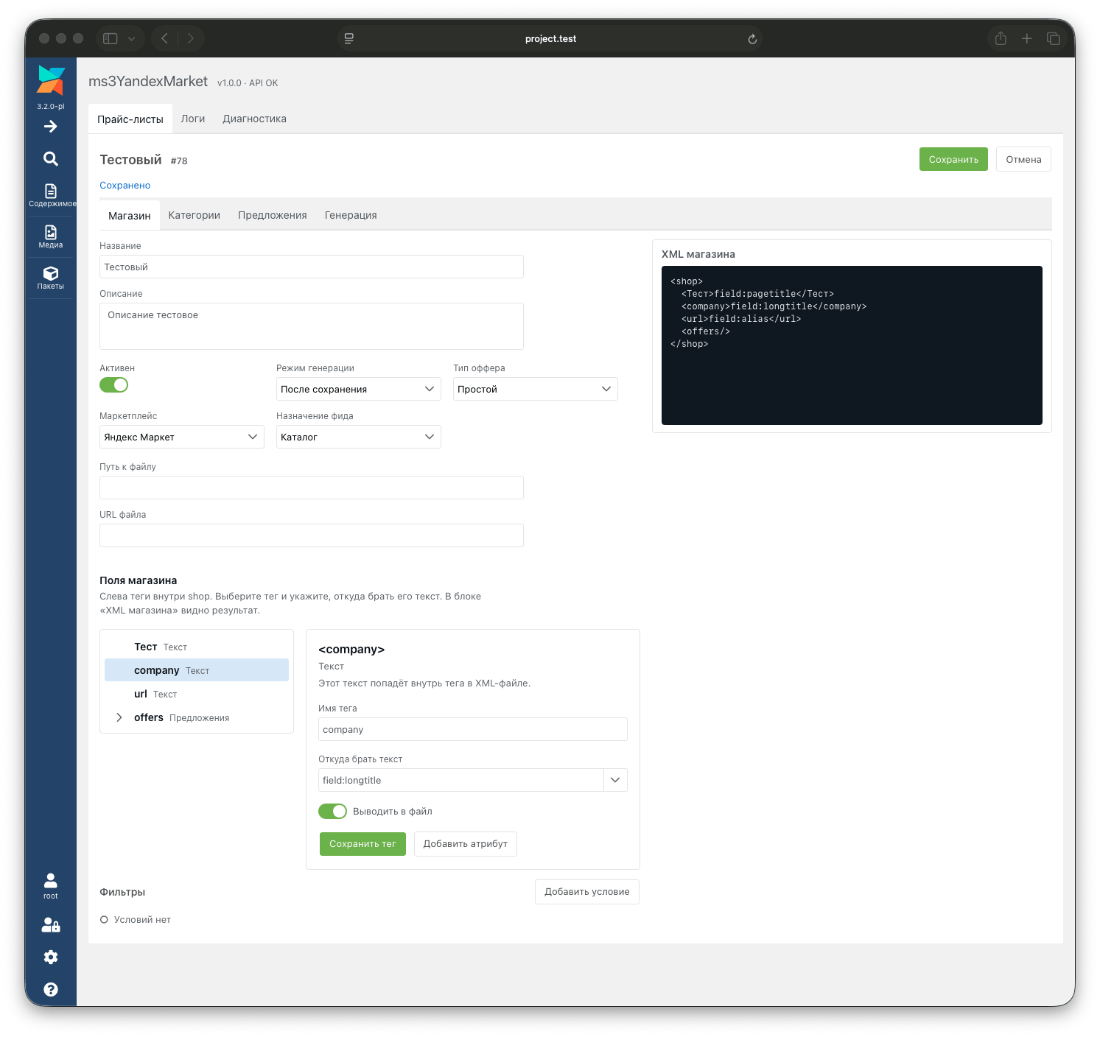Viewport: 1100px width, 1037px height.
Task: Open the Откуда брать текст dropdown arrow
Action: 615,780
